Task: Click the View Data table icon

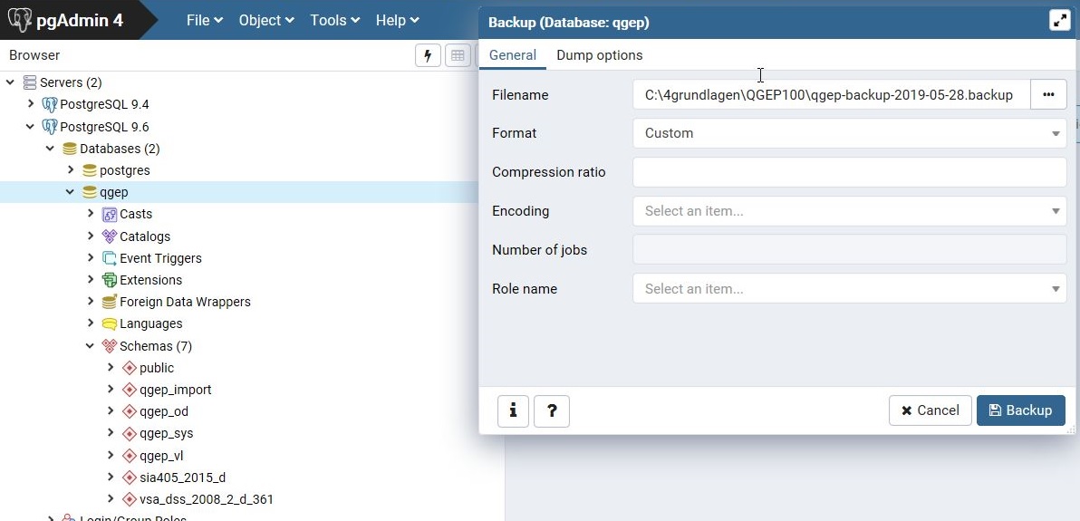Action: [x=458, y=55]
